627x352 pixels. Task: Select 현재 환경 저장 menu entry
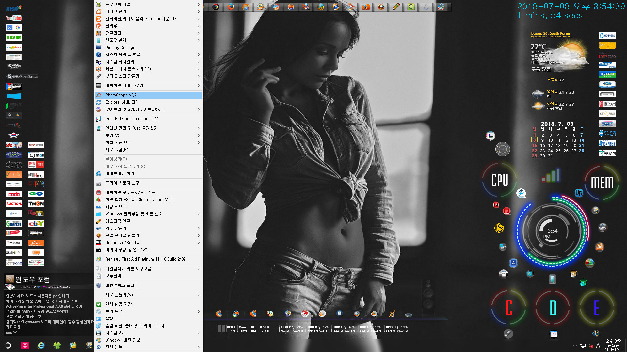tap(149, 304)
